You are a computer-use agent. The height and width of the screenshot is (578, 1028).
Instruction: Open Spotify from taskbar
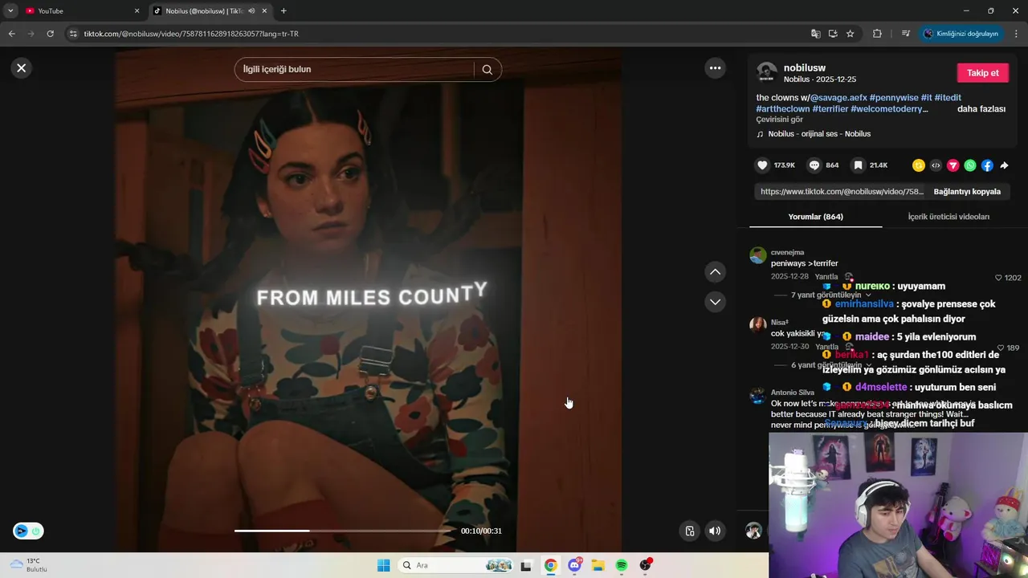622,565
